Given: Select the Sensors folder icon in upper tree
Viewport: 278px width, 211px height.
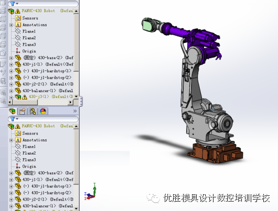Looking at the screenshot, I should tap(18, 18).
